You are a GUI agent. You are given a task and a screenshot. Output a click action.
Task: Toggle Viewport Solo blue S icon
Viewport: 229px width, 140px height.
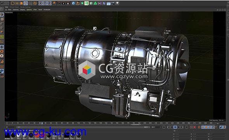pyautogui.click(x=2, y=47)
